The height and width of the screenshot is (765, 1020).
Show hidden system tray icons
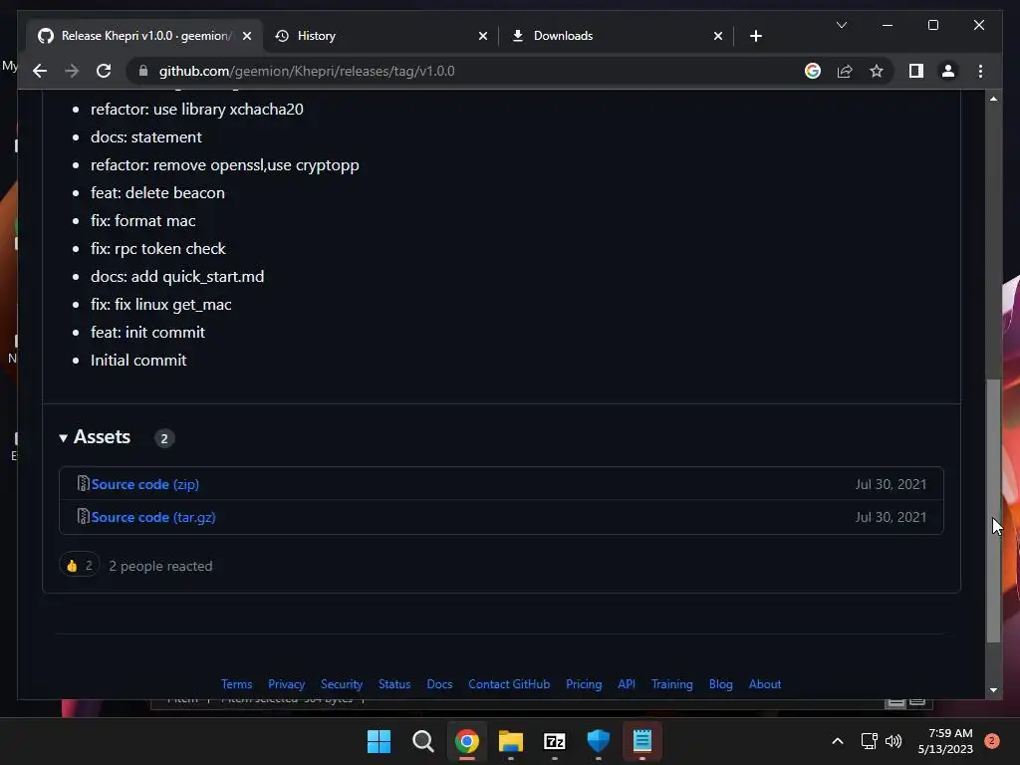click(837, 741)
